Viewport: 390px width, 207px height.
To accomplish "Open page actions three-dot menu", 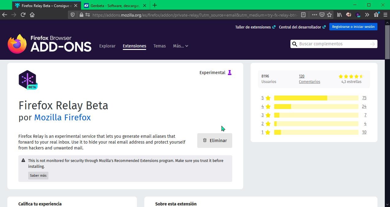I will click(x=315, y=15).
